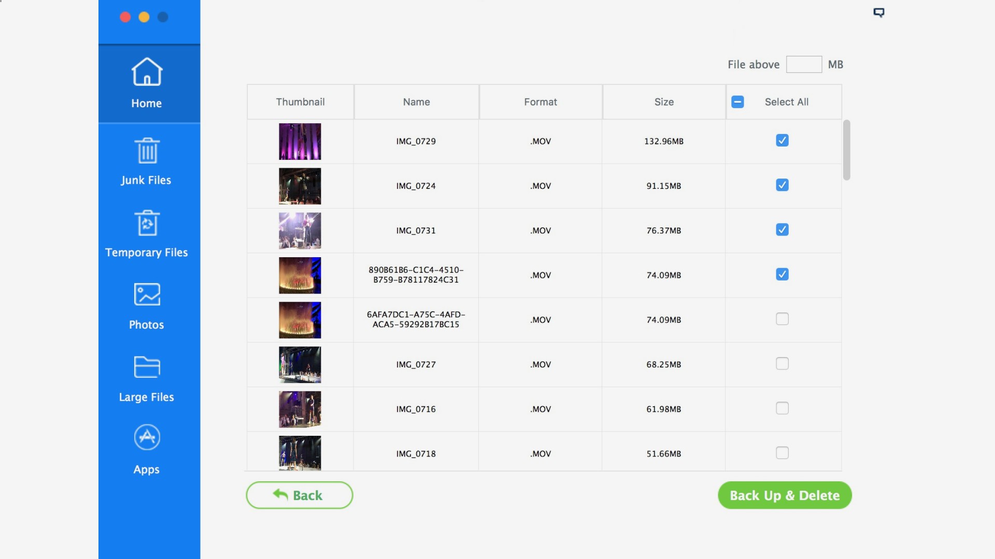Check the IMG_0727 file checkbox
Image resolution: width=995 pixels, height=559 pixels.
click(782, 364)
